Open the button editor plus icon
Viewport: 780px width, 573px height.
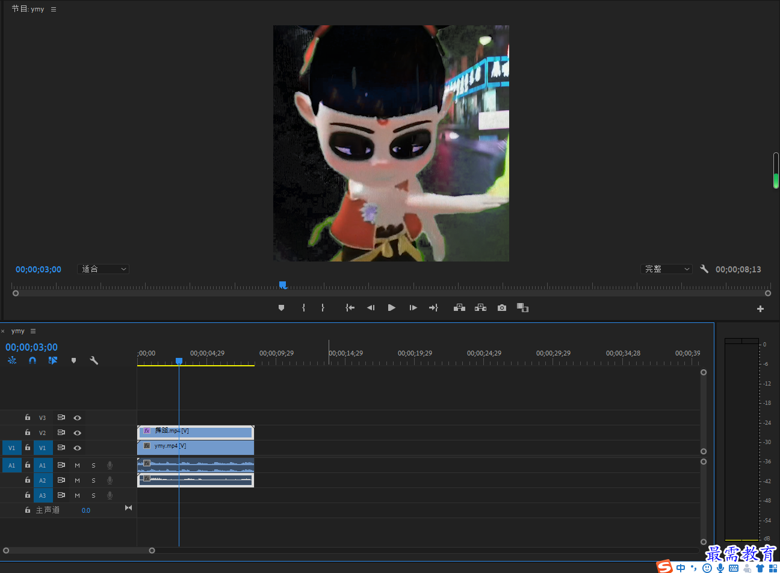coord(760,308)
